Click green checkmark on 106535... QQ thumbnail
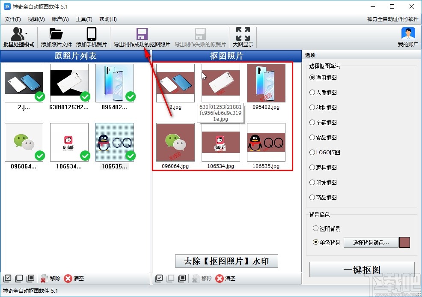The height and width of the screenshot is (297, 422). pos(131,156)
